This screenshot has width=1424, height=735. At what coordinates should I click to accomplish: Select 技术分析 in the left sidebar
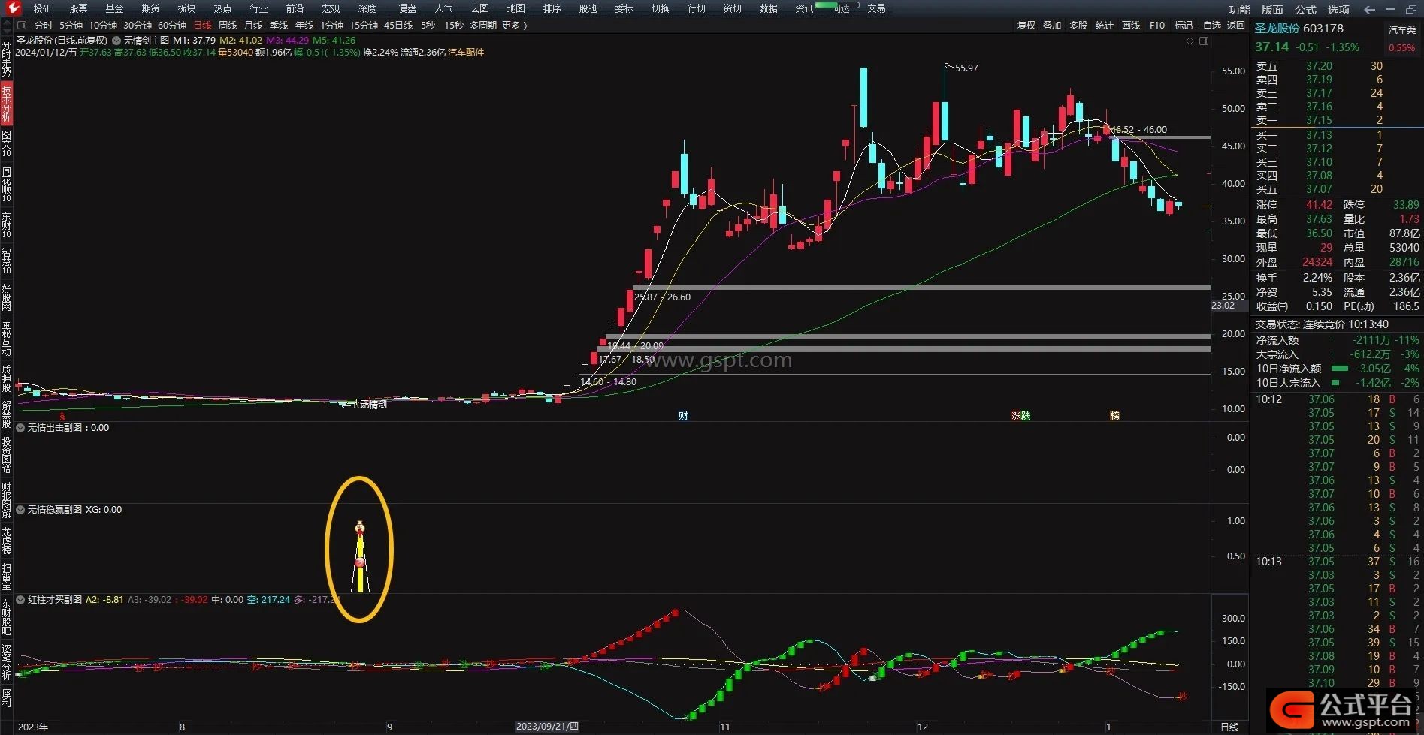(x=7, y=103)
